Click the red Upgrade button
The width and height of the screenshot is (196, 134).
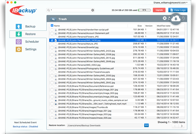tap(159, 10)
